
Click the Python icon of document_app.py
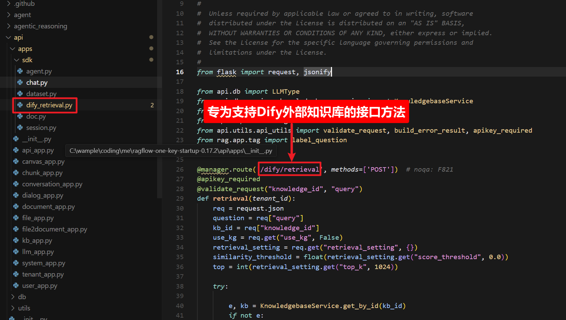coord(16,206)
